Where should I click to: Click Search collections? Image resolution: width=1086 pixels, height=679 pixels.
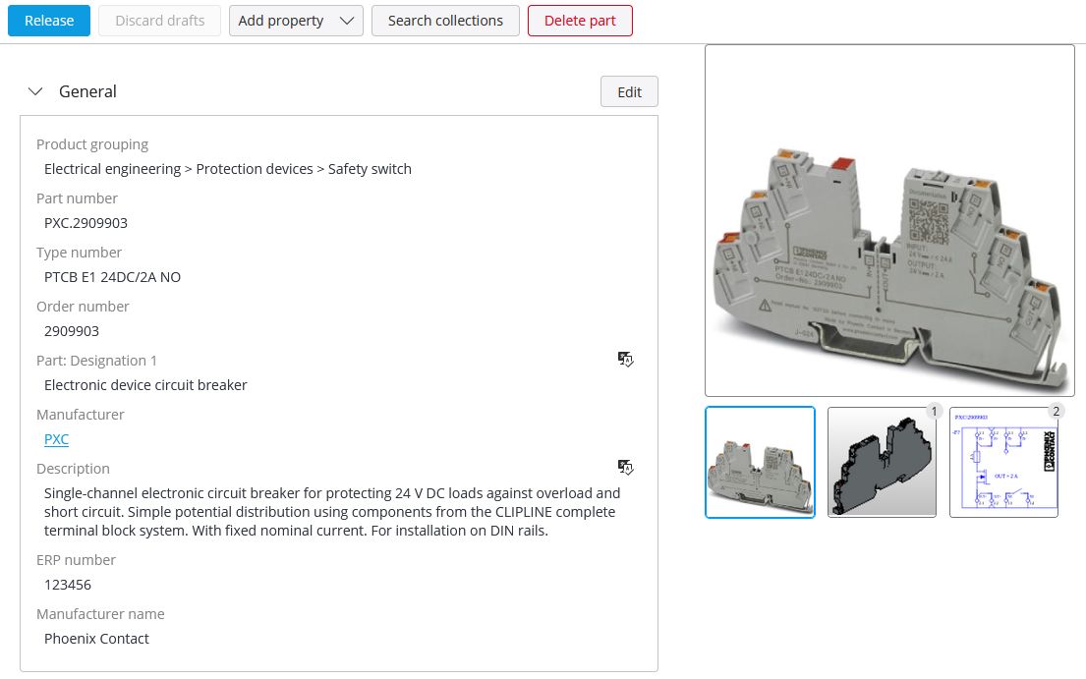tap(445, 20)
